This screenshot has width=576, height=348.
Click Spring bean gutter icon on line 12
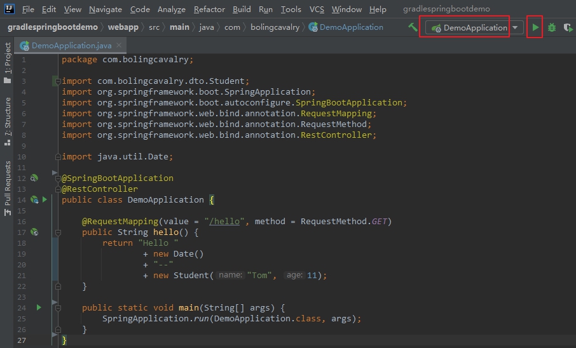tap(34, 178)
